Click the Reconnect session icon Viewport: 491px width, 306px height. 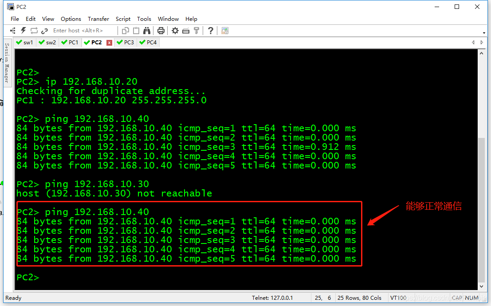34,31
